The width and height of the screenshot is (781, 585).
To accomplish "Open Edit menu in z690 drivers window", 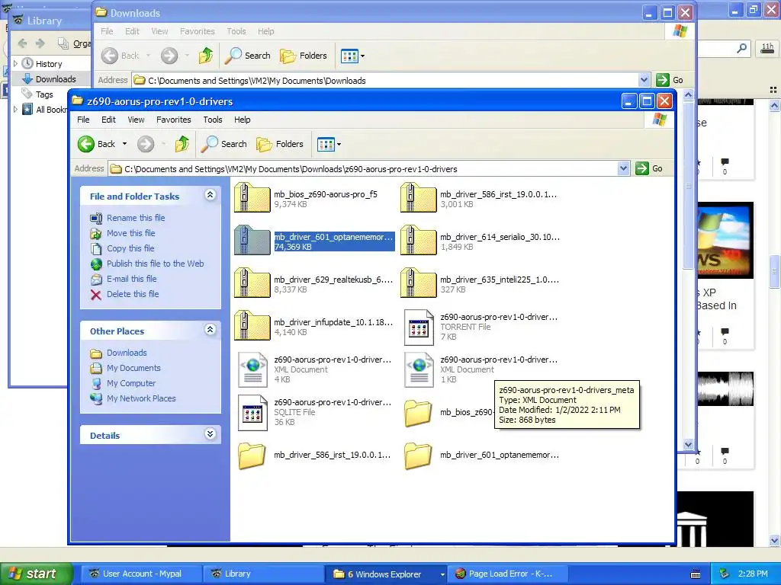I will click(108, 120).
